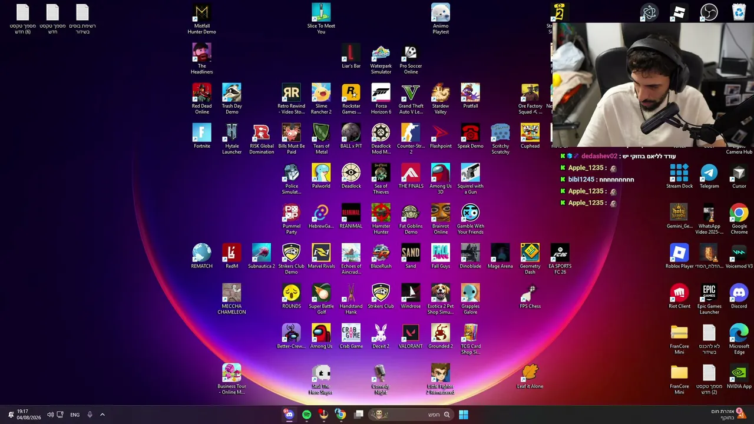Select the Super Battle Golf icon
Viewport: 754px width, 424px height.
(321, 299)
